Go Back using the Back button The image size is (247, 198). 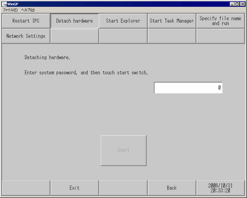[171, 188]
